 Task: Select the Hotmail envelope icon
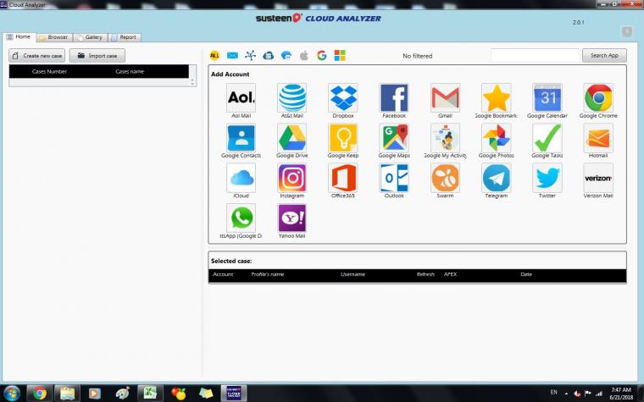click(x=598, y=138)
